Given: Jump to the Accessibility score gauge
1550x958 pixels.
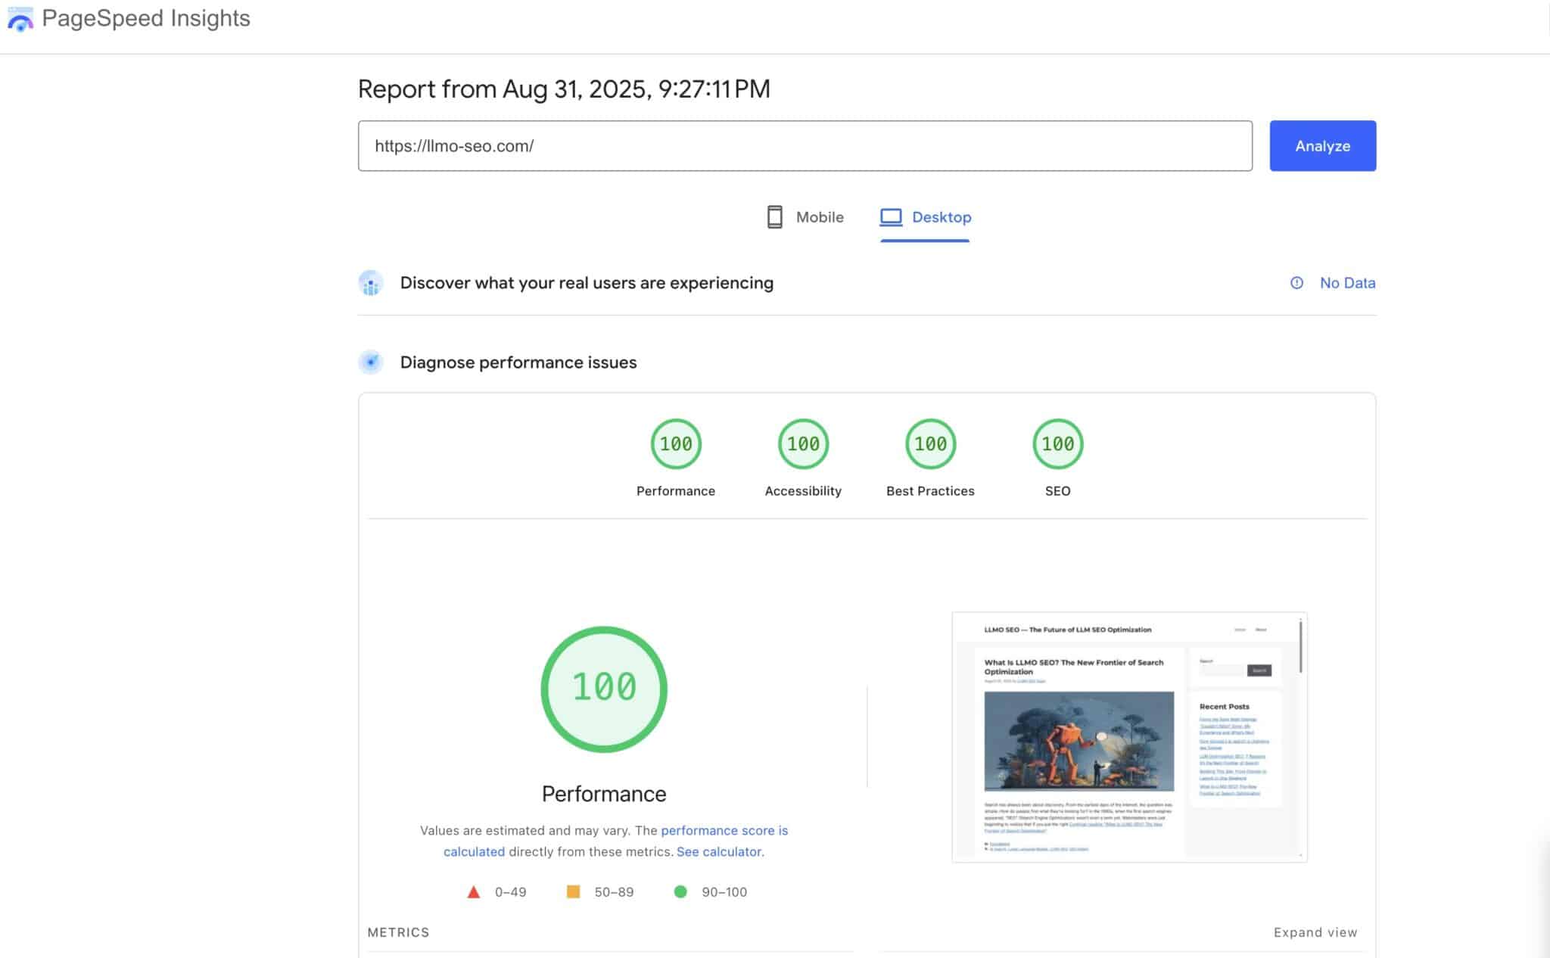Looking at the screenshot, I should (x=803, y=444).
